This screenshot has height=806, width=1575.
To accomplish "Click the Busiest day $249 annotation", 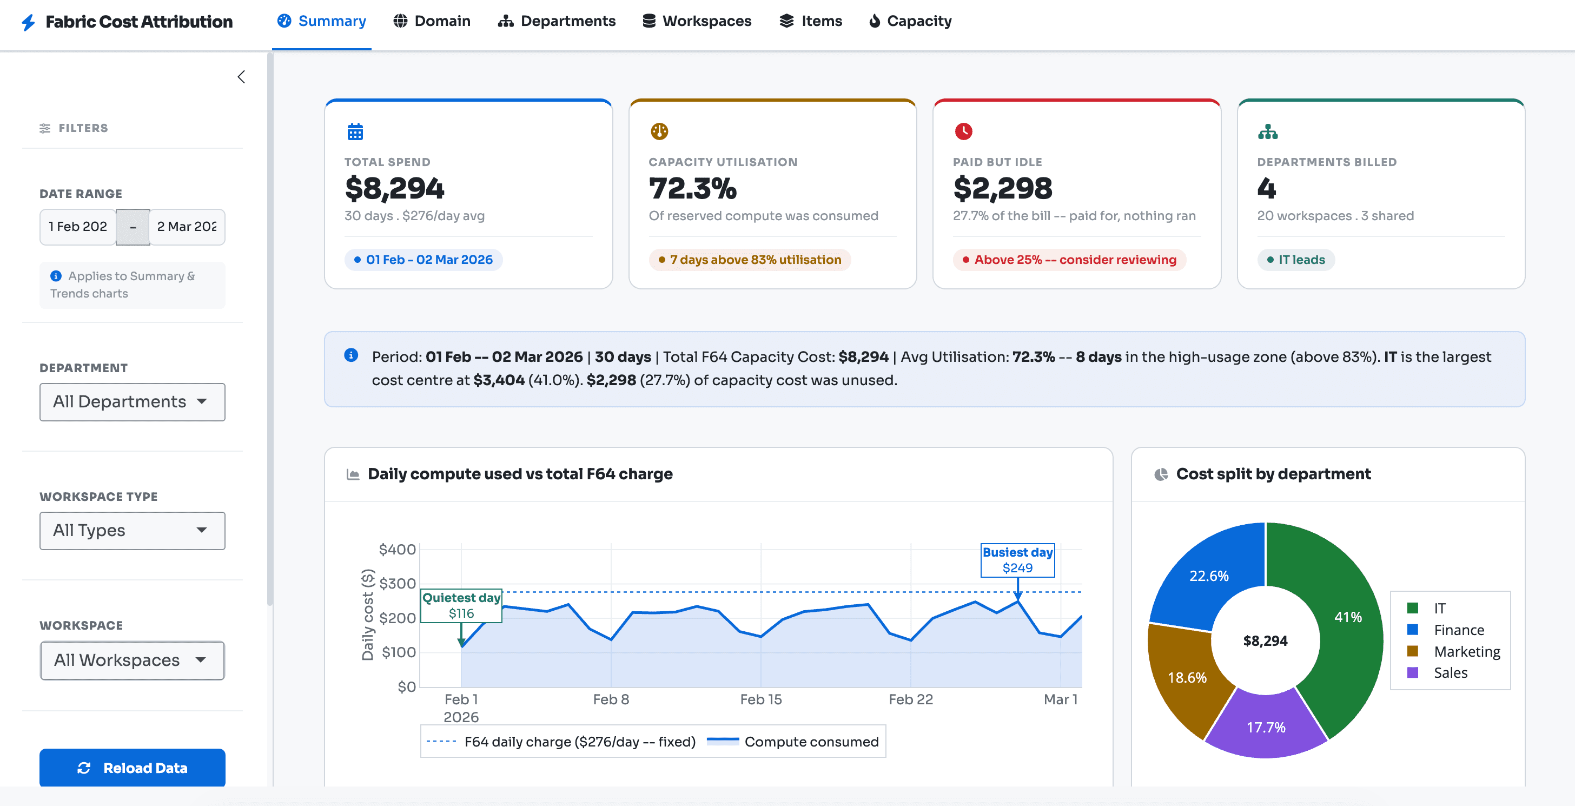I will (x=1017, y=560).
